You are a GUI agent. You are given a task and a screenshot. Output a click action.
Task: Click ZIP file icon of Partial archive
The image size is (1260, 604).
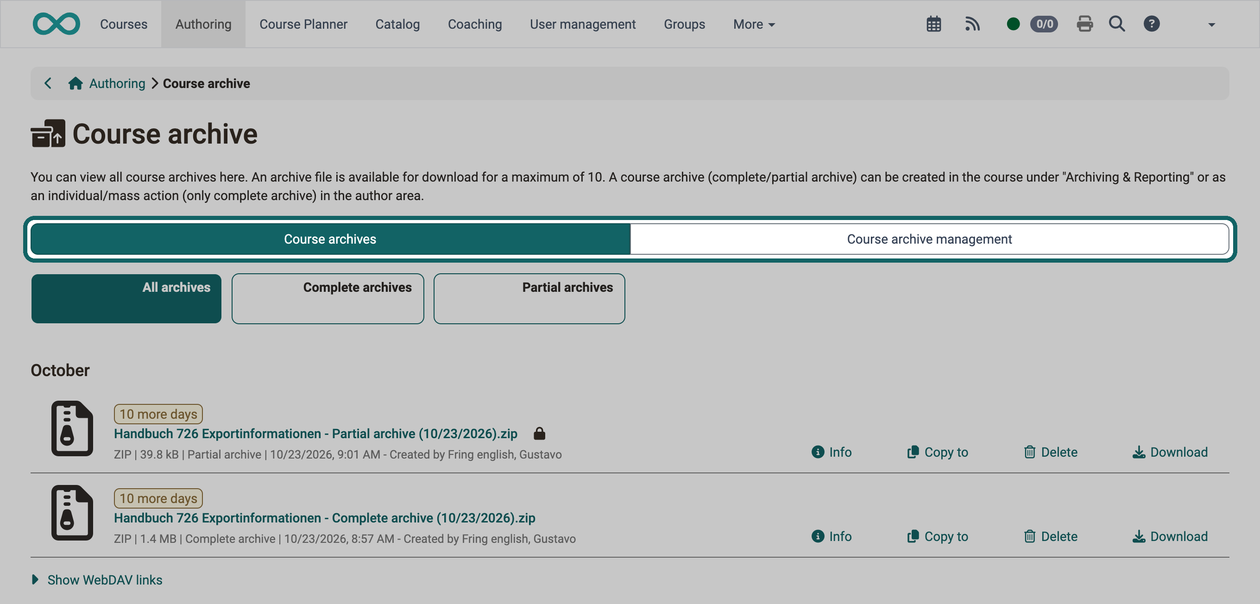(x=72, y=428)
